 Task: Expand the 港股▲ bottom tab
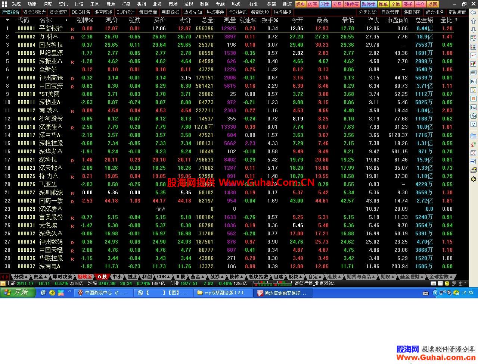tap(334, 277)
